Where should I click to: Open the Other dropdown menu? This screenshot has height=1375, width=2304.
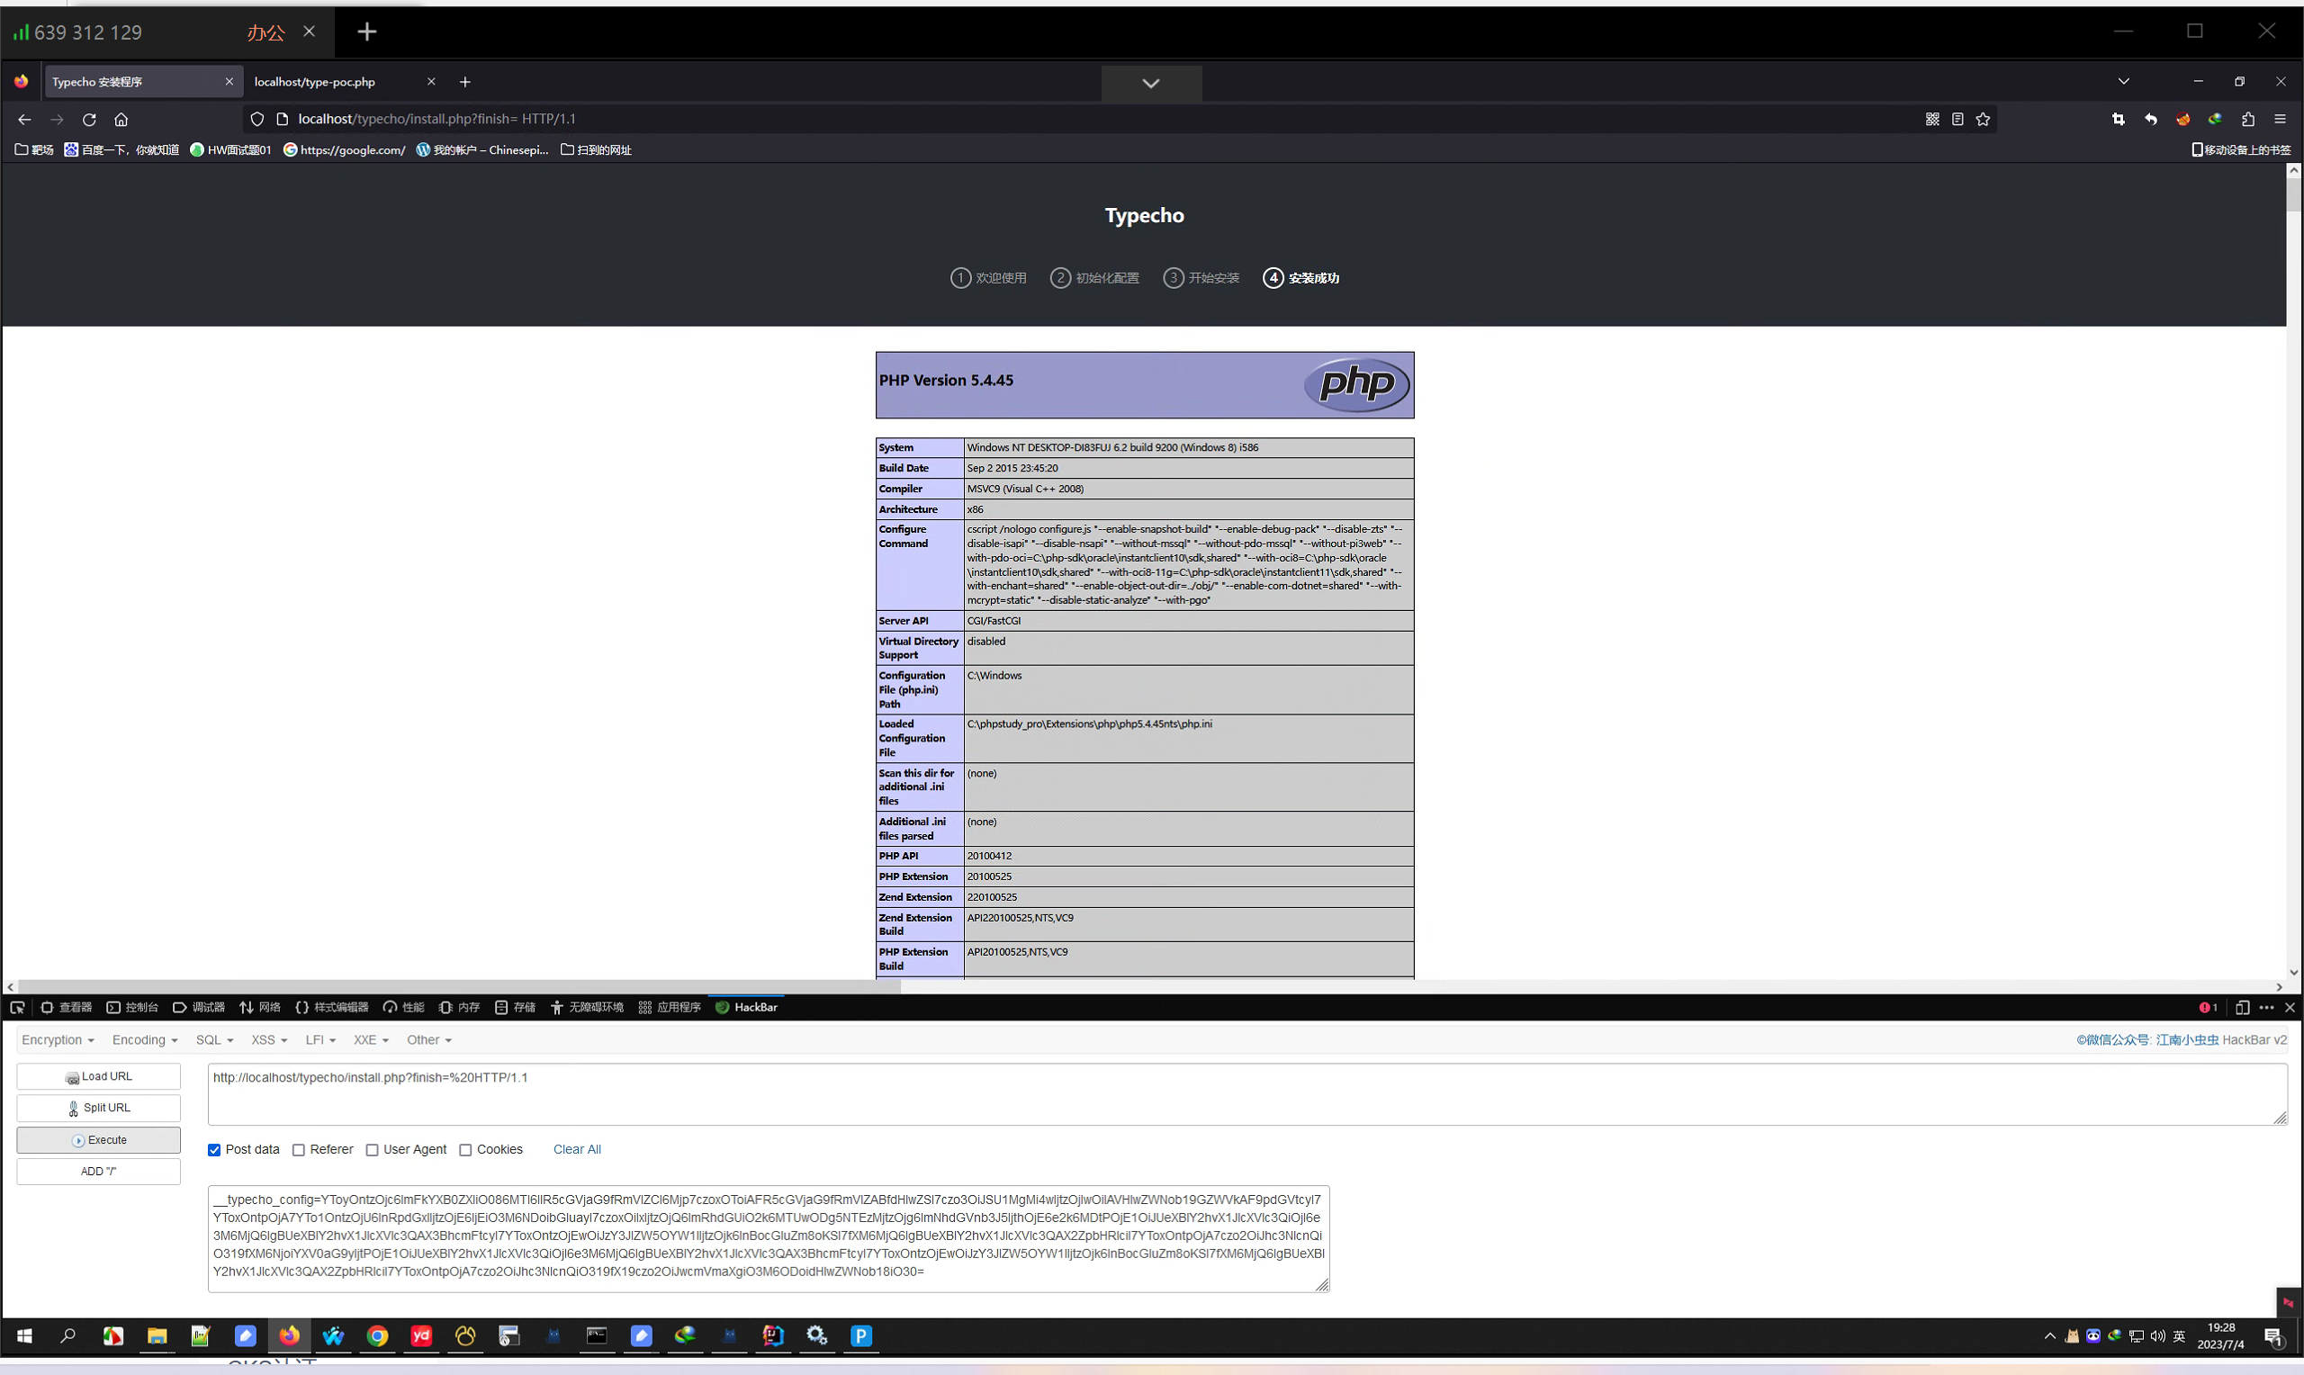429,1039
